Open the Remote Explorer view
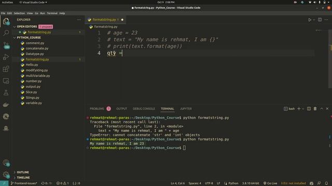This screenshot has width=332, height=186. 6,81
